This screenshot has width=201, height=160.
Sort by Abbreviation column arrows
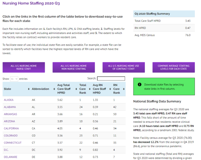coord(54,89)
